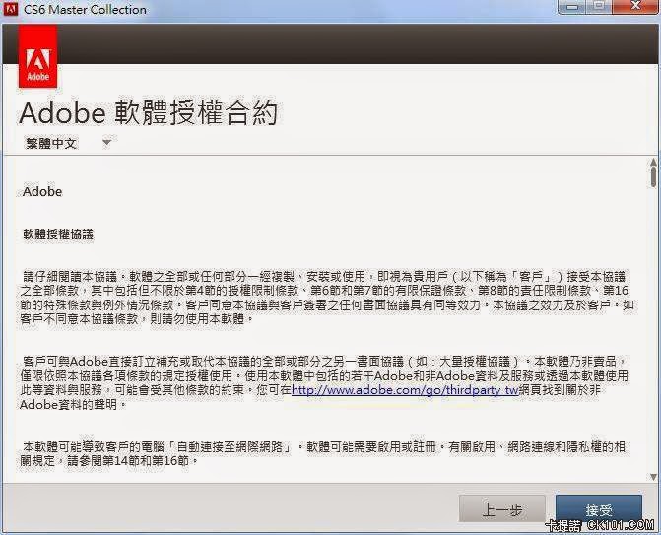Click the license text scrollbar thumb
The height and width of the screenshot is (535, 661).
click(x=653, y=176)
